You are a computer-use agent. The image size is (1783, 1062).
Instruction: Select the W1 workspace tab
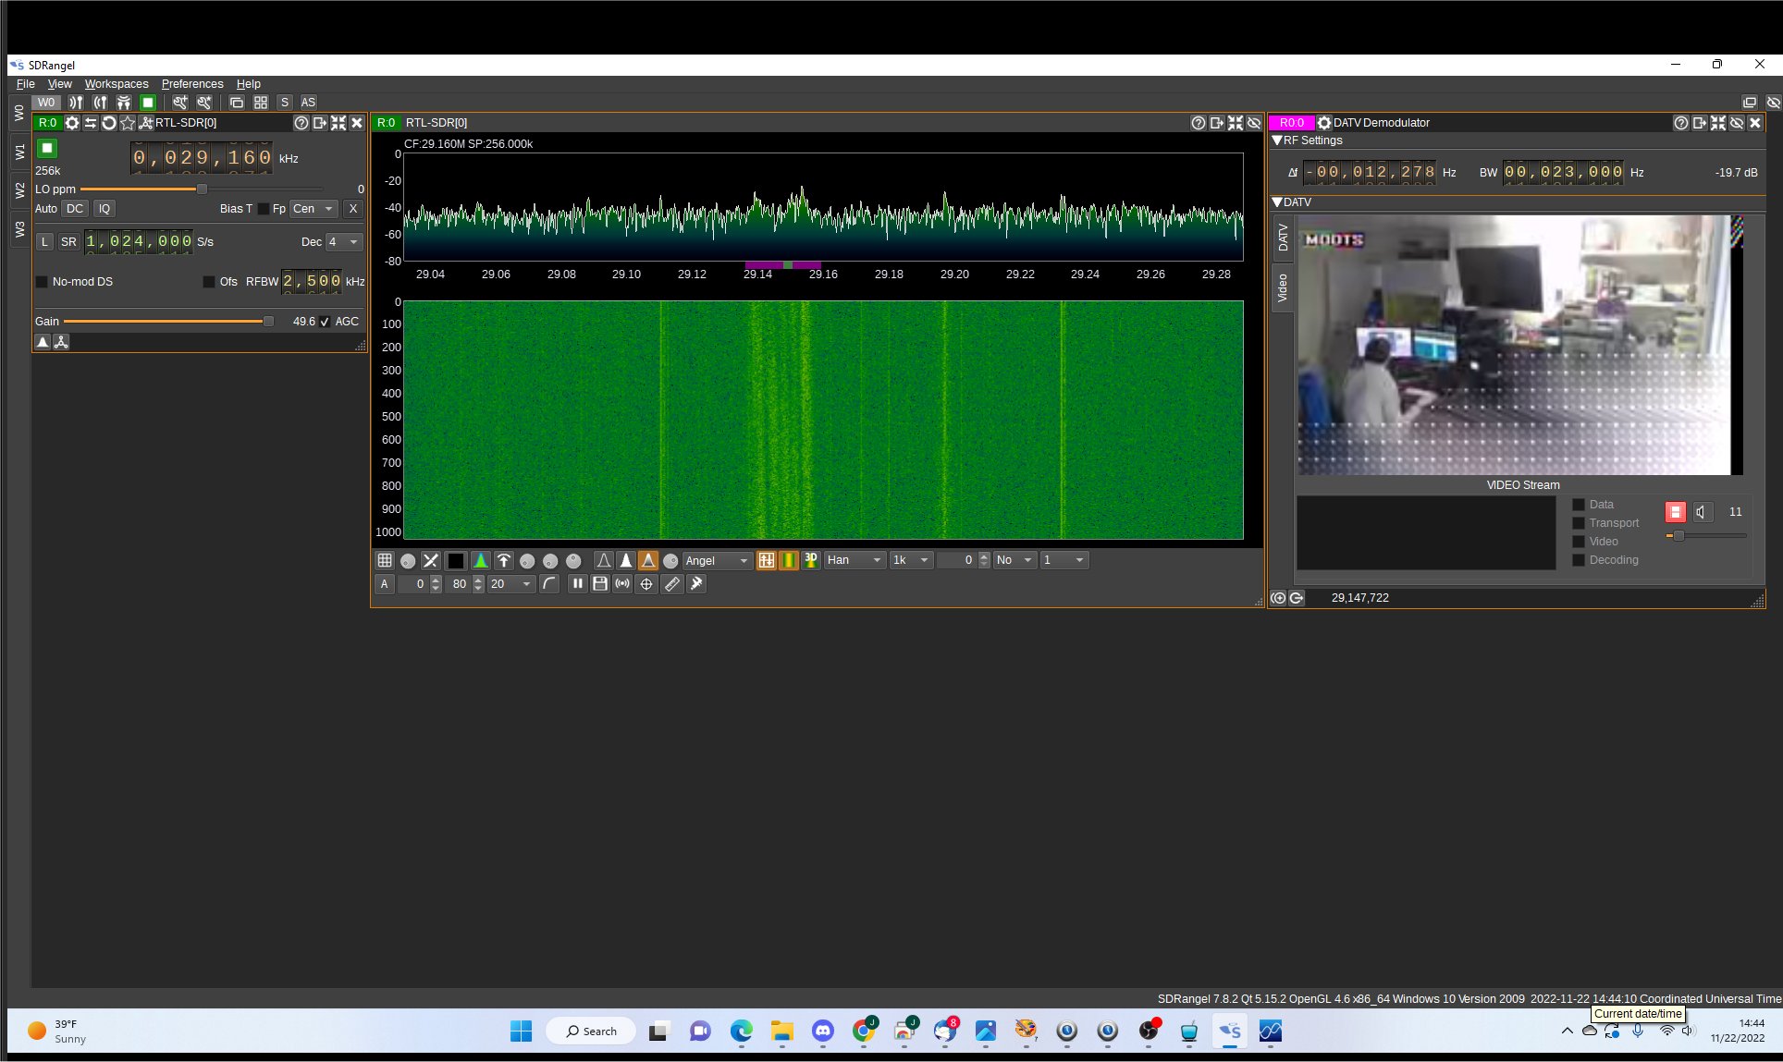click(19, 152)
